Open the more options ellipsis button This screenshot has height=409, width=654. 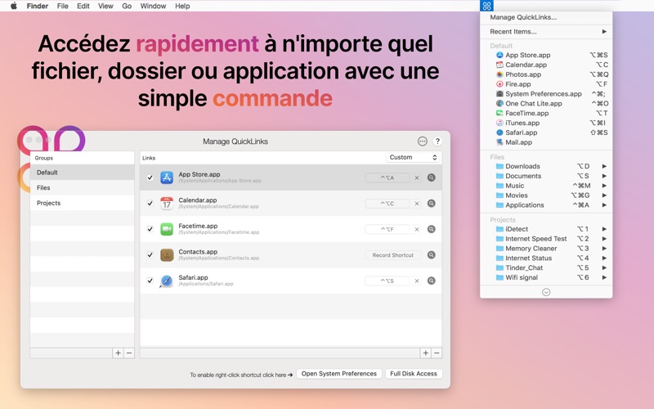(x=422, y=141)
